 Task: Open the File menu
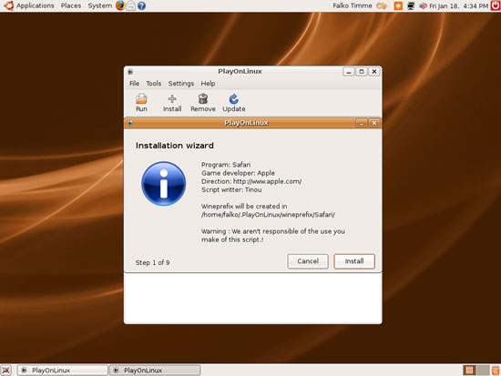tap(134, 84)
